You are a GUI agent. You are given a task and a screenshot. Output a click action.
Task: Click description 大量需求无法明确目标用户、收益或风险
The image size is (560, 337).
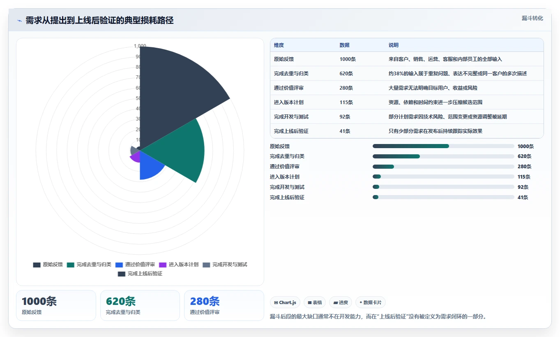coord(433,88)
